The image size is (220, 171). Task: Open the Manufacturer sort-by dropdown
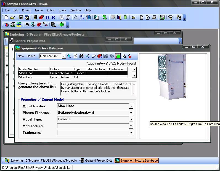tap(64, 56)
